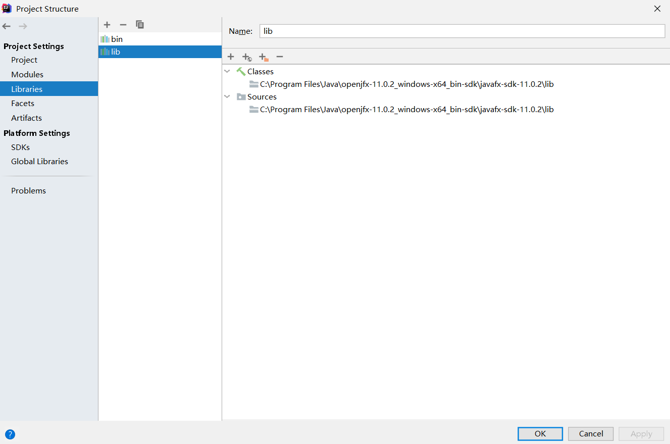This screenshot has height=444, width=670.
Task: Select the Classes path entry under Classes
Action: [406, 84]
